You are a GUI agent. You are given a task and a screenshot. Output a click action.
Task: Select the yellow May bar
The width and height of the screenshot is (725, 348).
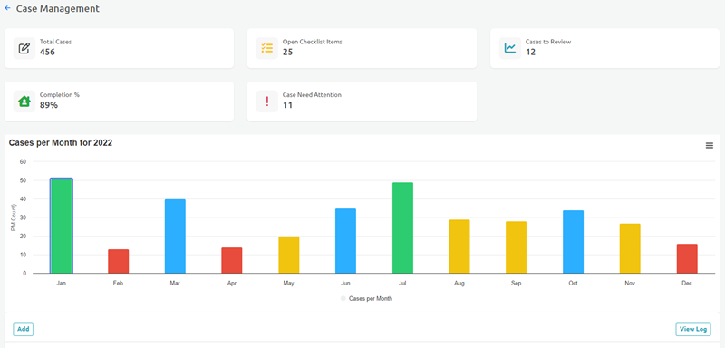pyautogui.click(x=289, y=255)
